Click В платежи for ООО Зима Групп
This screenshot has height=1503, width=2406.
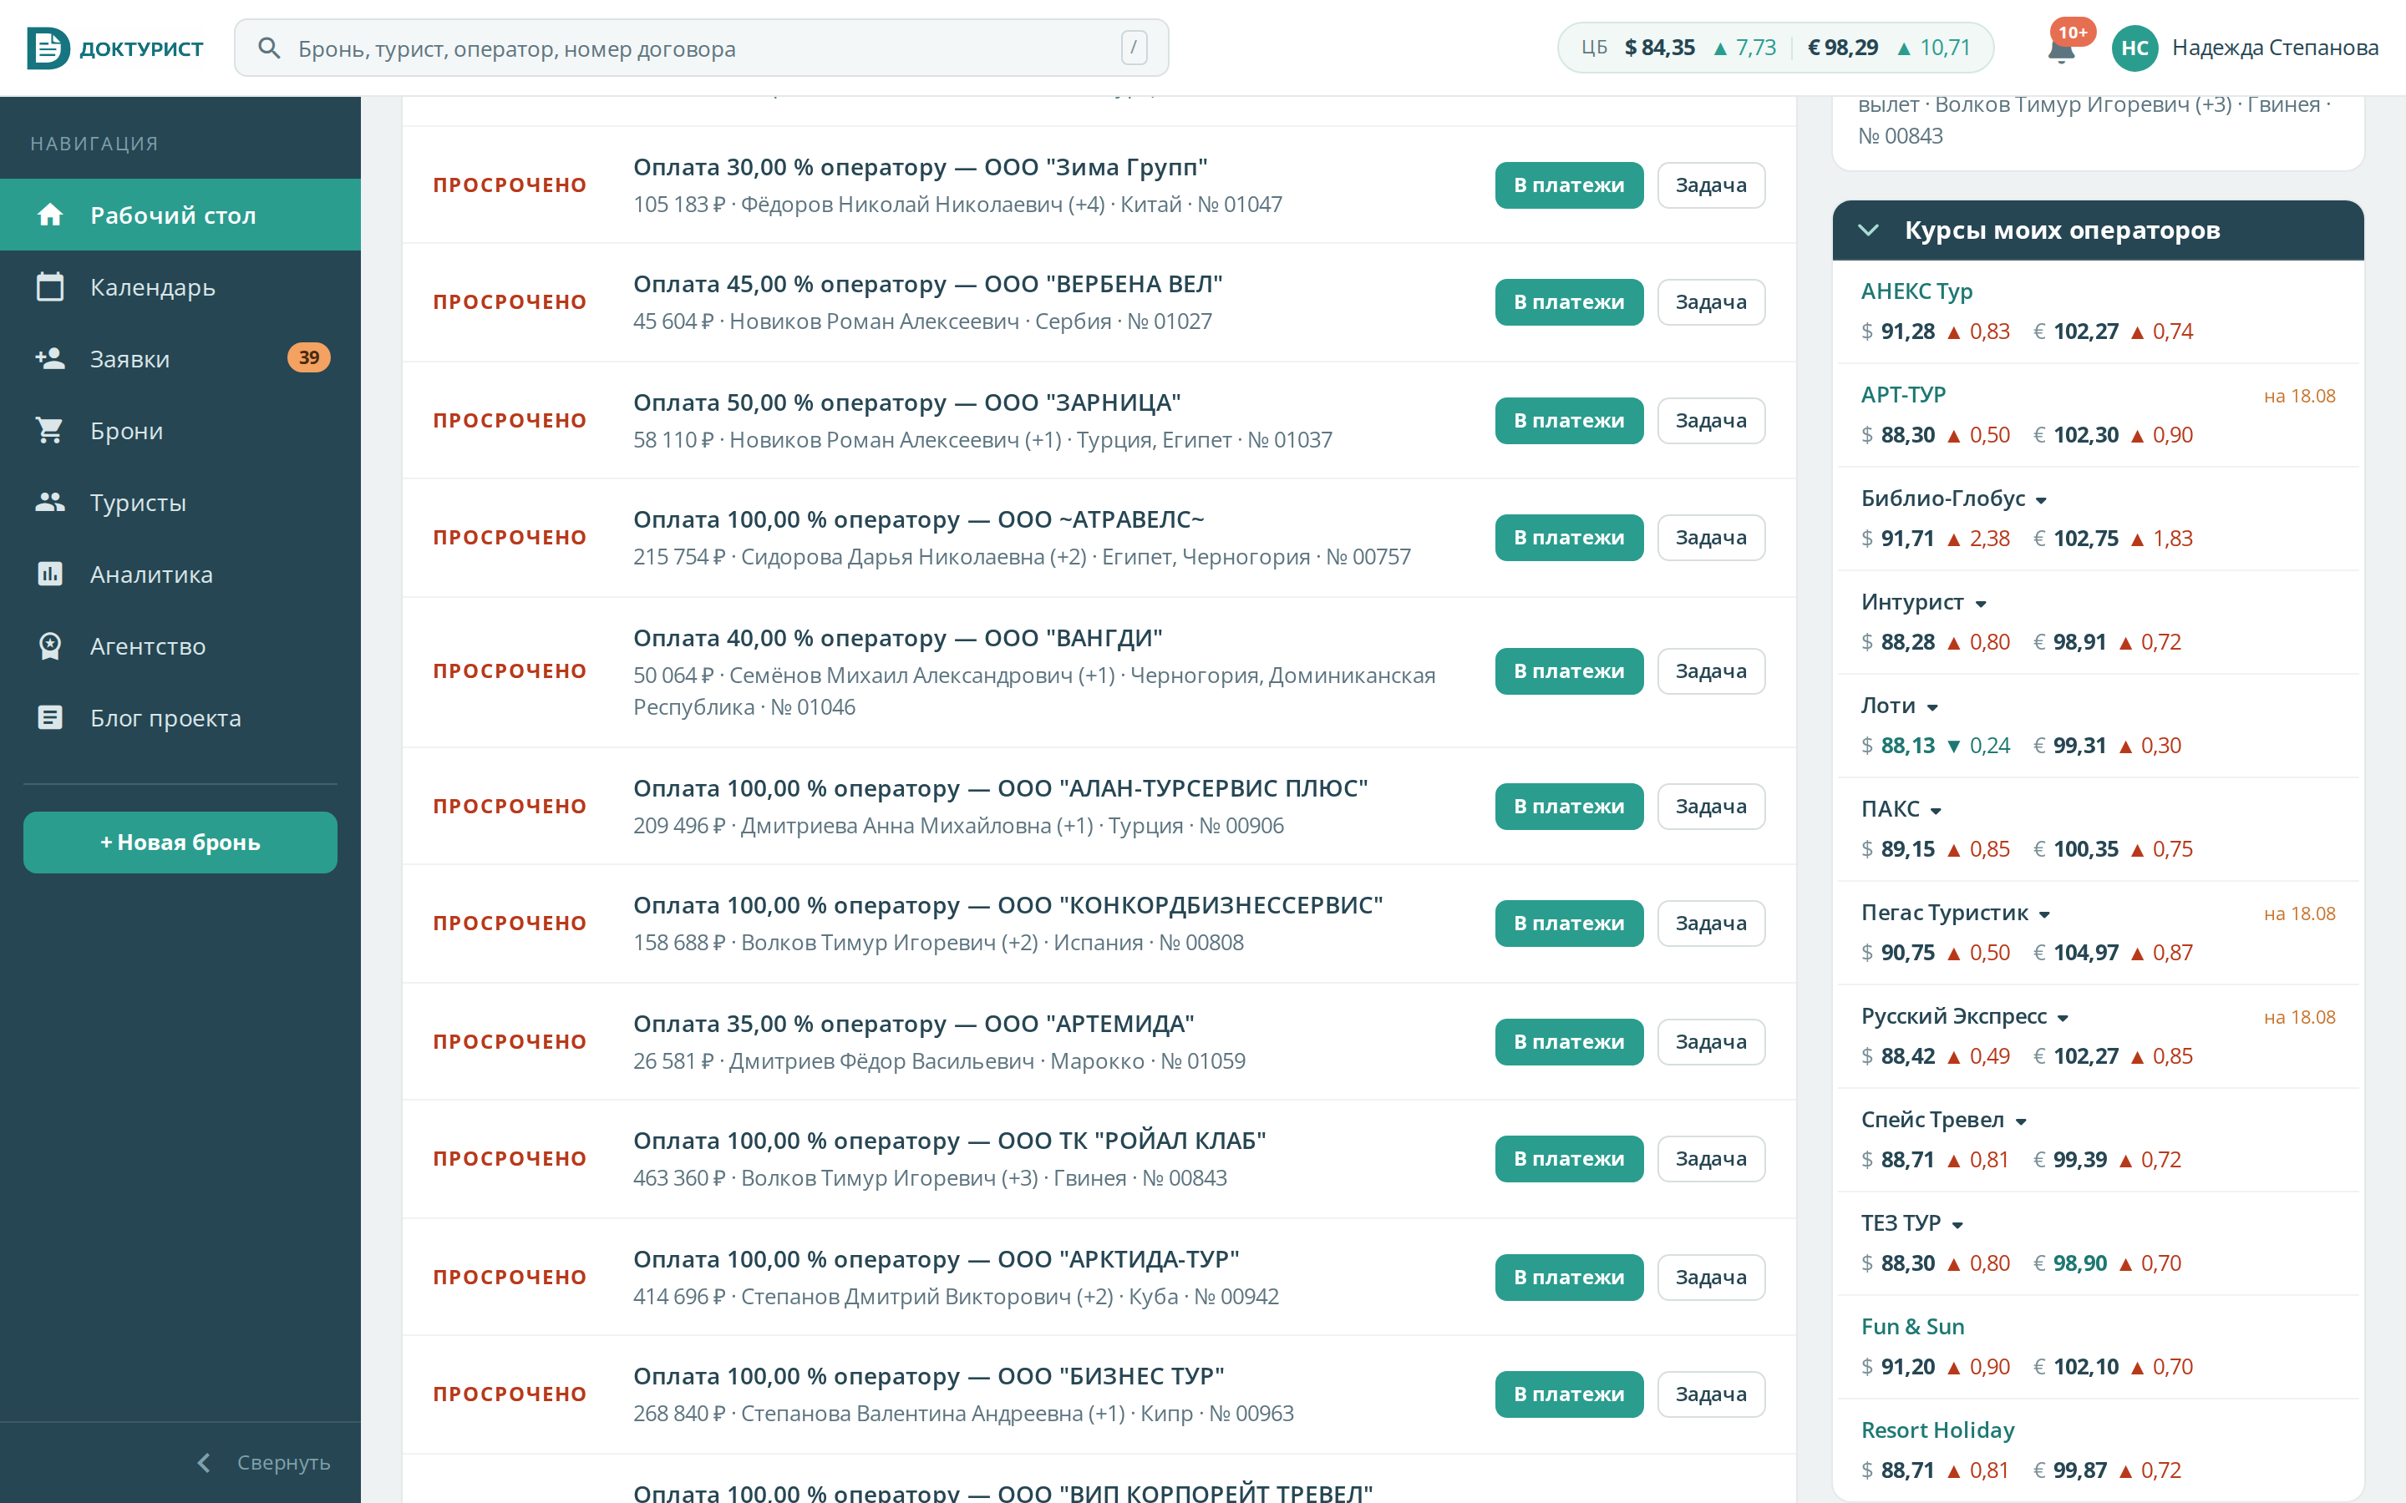point(1569,185)
